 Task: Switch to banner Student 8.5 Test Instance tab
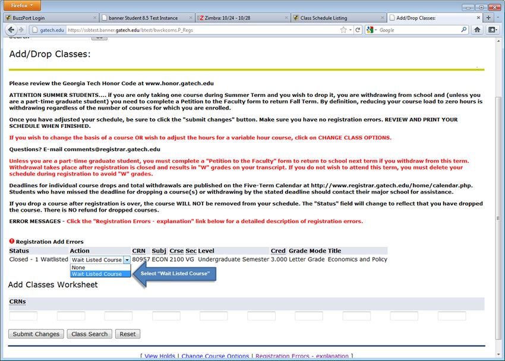click(146, 18)
